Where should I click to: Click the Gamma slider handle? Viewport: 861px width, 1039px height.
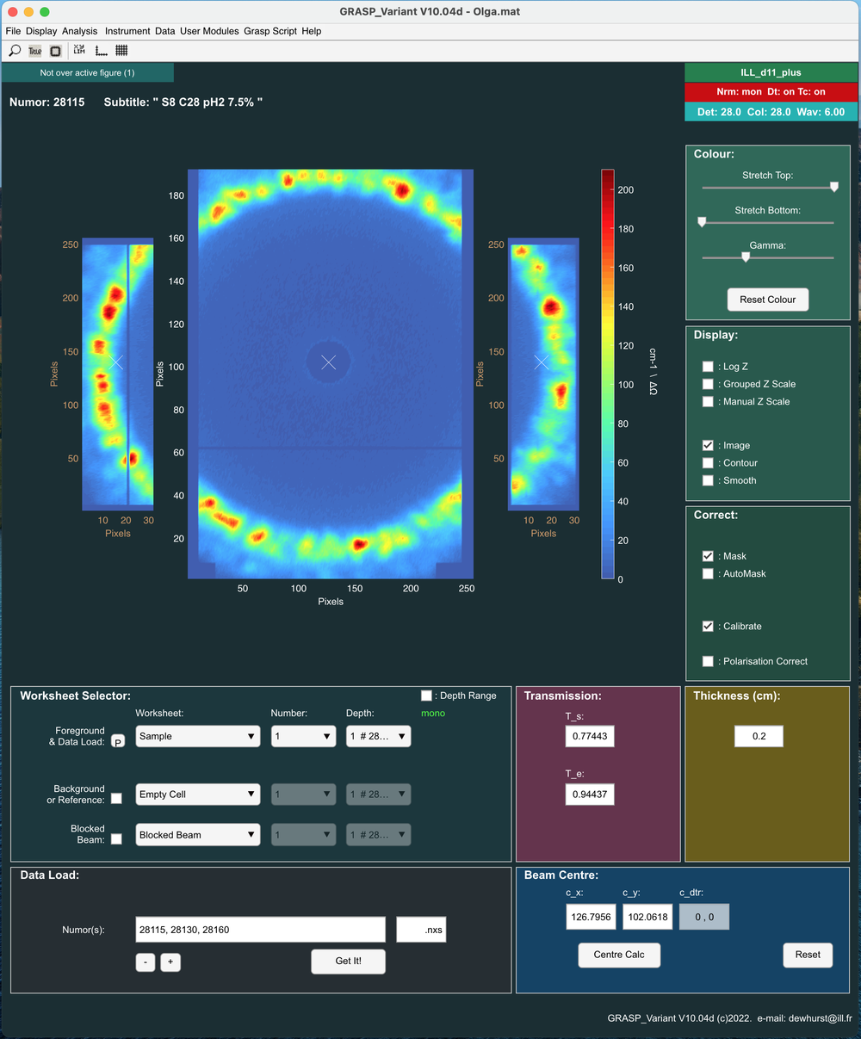pos(746,257)
